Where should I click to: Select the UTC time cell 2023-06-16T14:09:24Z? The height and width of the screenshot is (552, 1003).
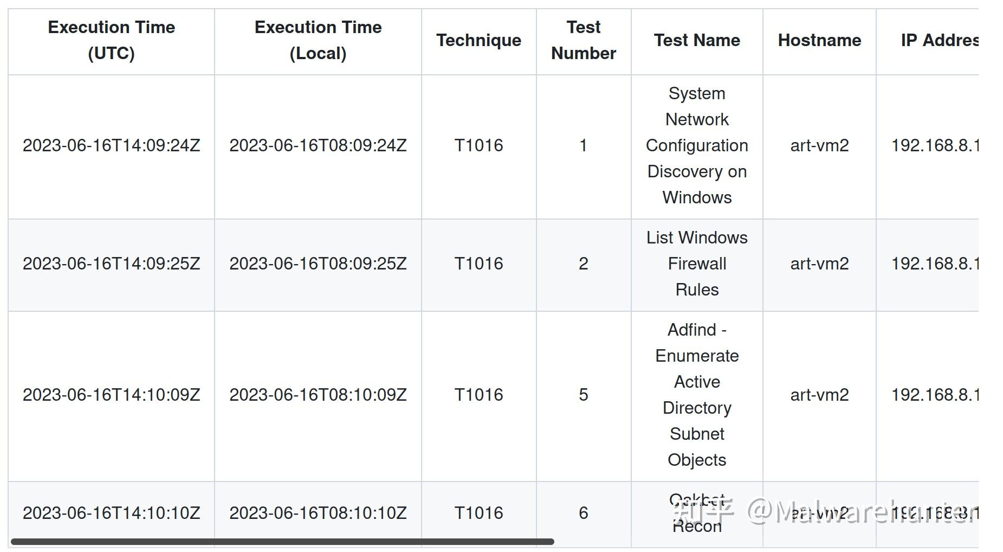(x=111, y=145)
